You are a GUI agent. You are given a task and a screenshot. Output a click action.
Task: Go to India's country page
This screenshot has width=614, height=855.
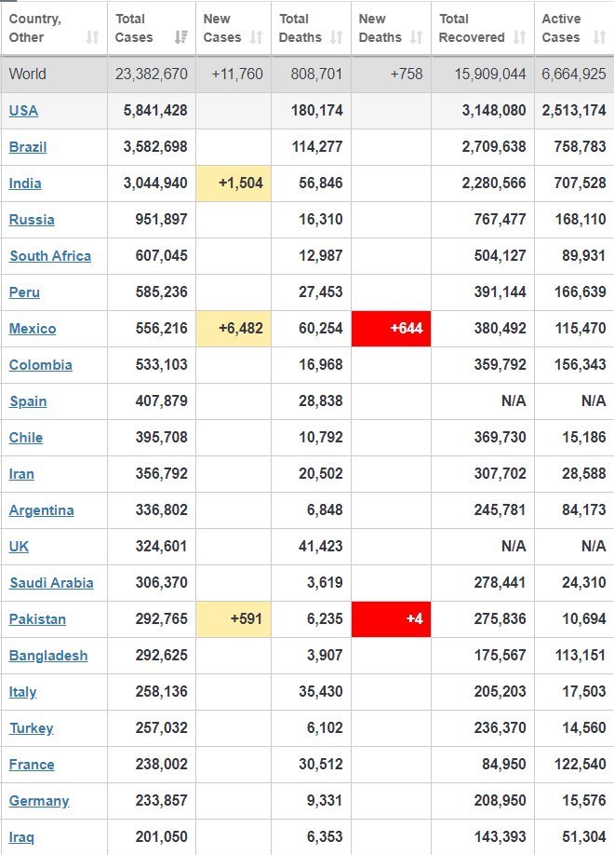pos(25,183)
